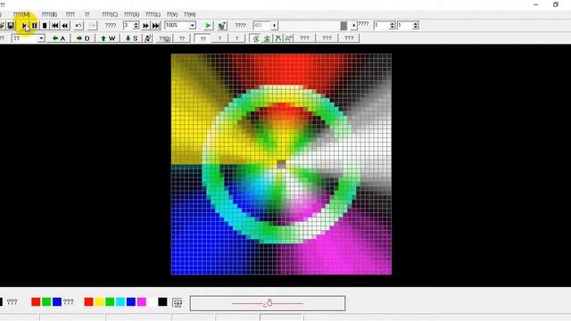Click the middle ??? button after the green icons

[x=327, y=38]
